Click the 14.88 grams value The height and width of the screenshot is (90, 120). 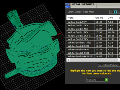(x=99, y=56)
